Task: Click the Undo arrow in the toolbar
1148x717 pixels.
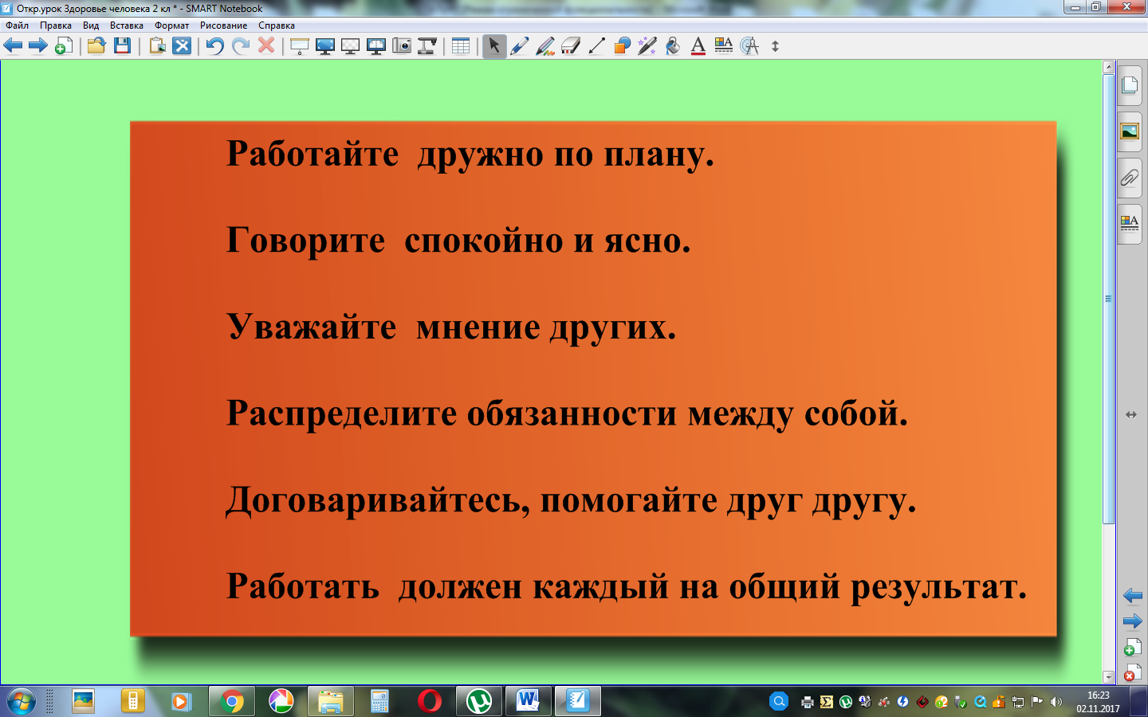Action: click(214, 46)
